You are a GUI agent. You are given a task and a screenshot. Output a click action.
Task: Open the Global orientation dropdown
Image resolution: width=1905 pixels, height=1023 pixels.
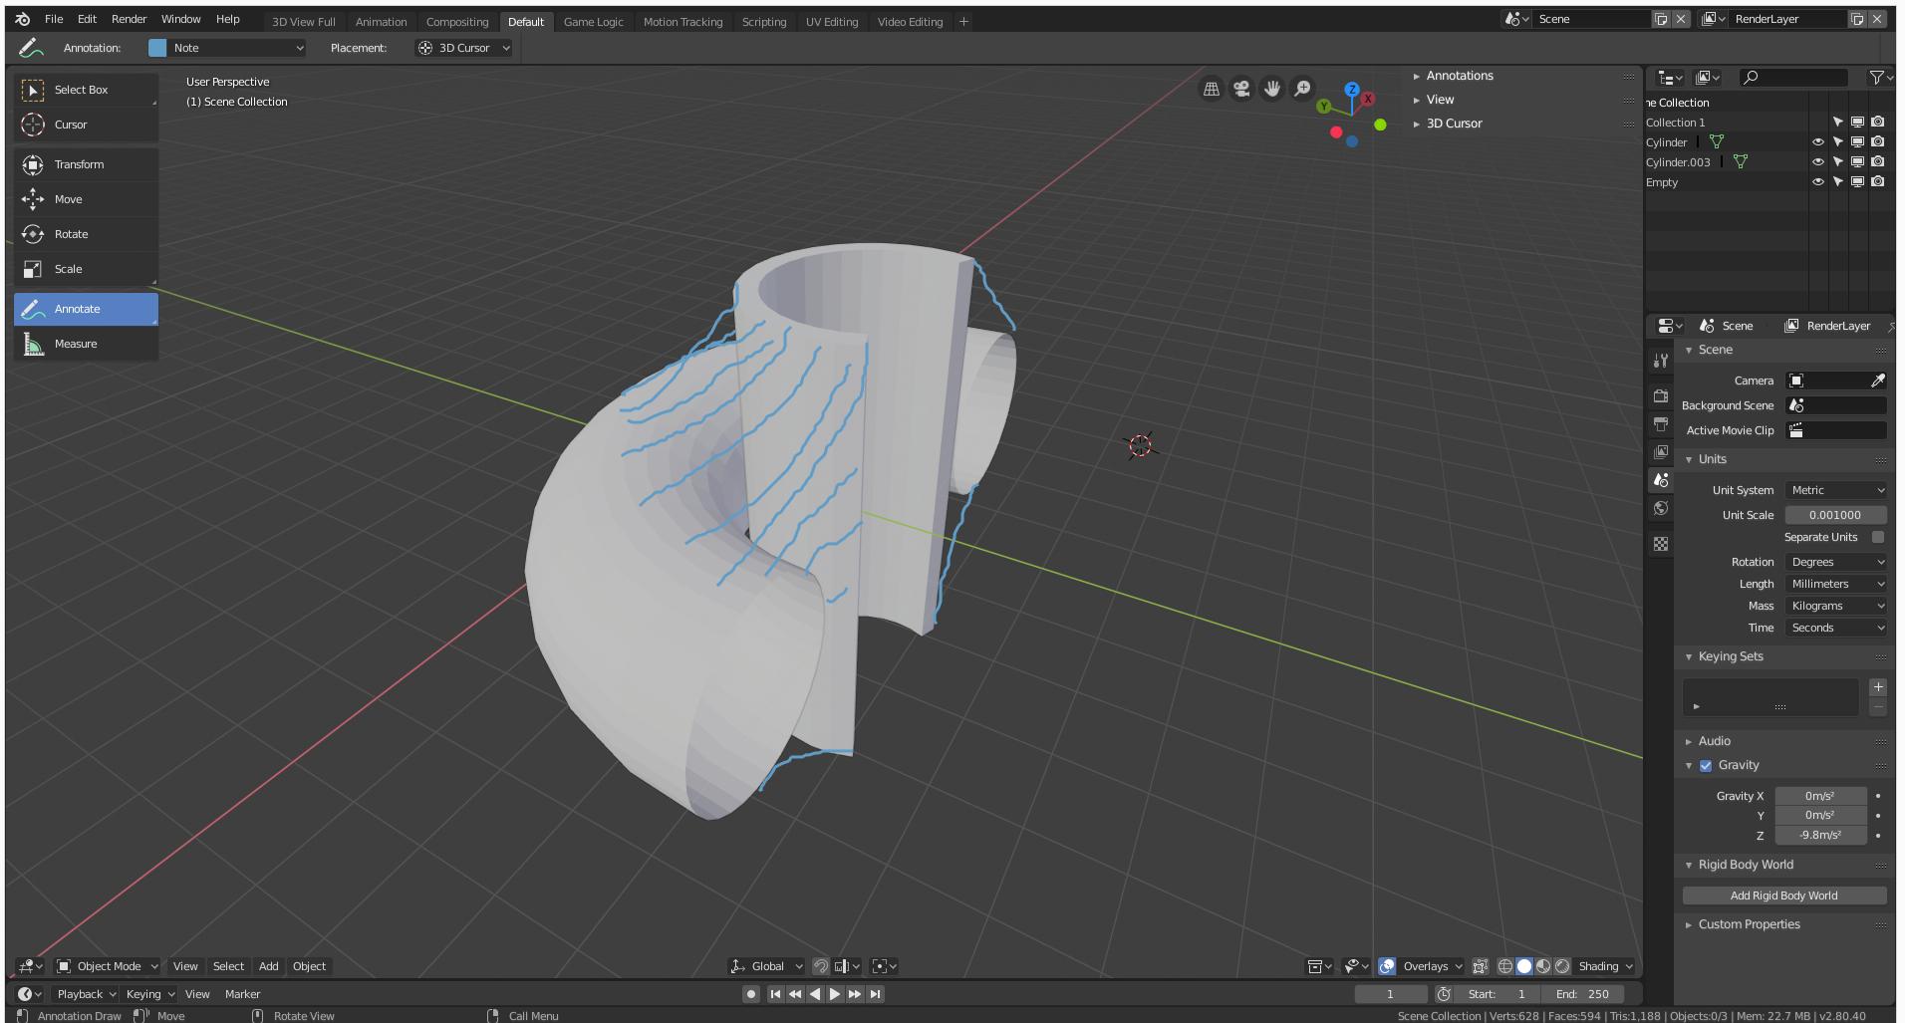(766, 966)
